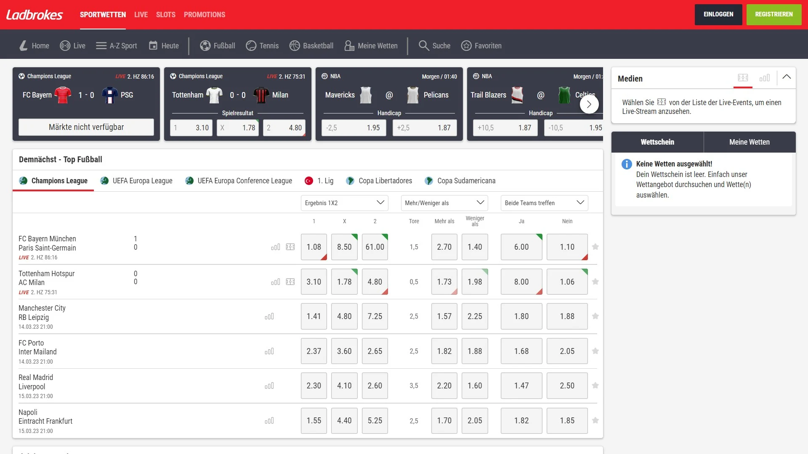Open the Home navigation icon
Viewport: 808px width, 454px height.
24,45
